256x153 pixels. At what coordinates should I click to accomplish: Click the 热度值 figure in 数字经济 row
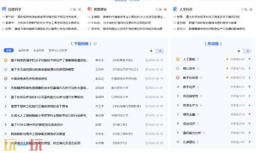coord(238,87)
